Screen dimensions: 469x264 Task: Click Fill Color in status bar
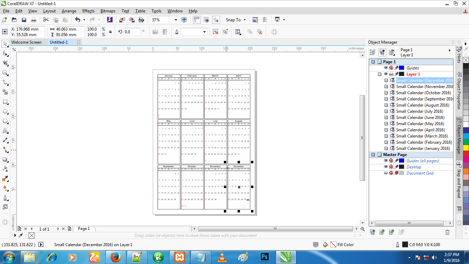[345, 245]
